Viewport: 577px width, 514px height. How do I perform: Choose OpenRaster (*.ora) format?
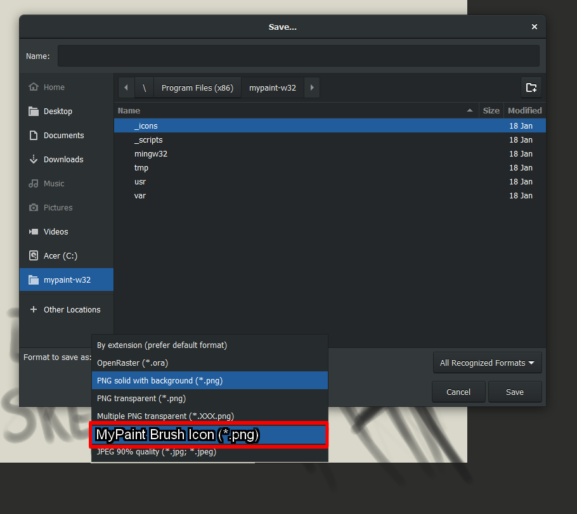[x=210, y=363]
